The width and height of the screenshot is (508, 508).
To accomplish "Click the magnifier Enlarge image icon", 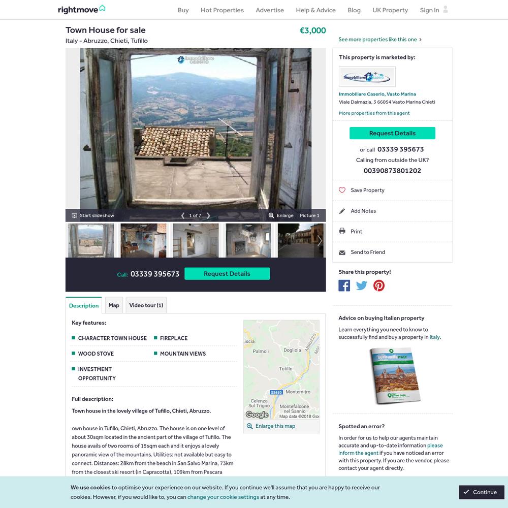I will pyautogui.click(x=271, y=215).
